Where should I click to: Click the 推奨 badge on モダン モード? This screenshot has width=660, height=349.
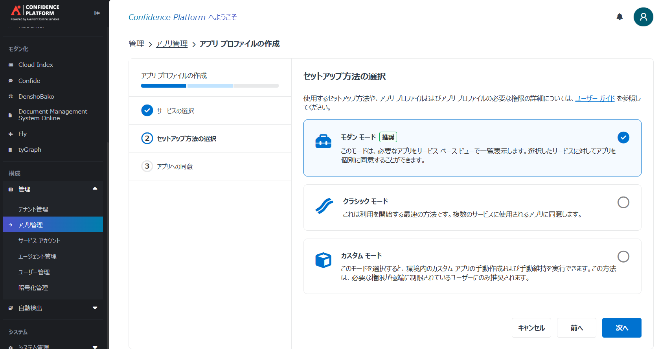(x=388, y=137)
